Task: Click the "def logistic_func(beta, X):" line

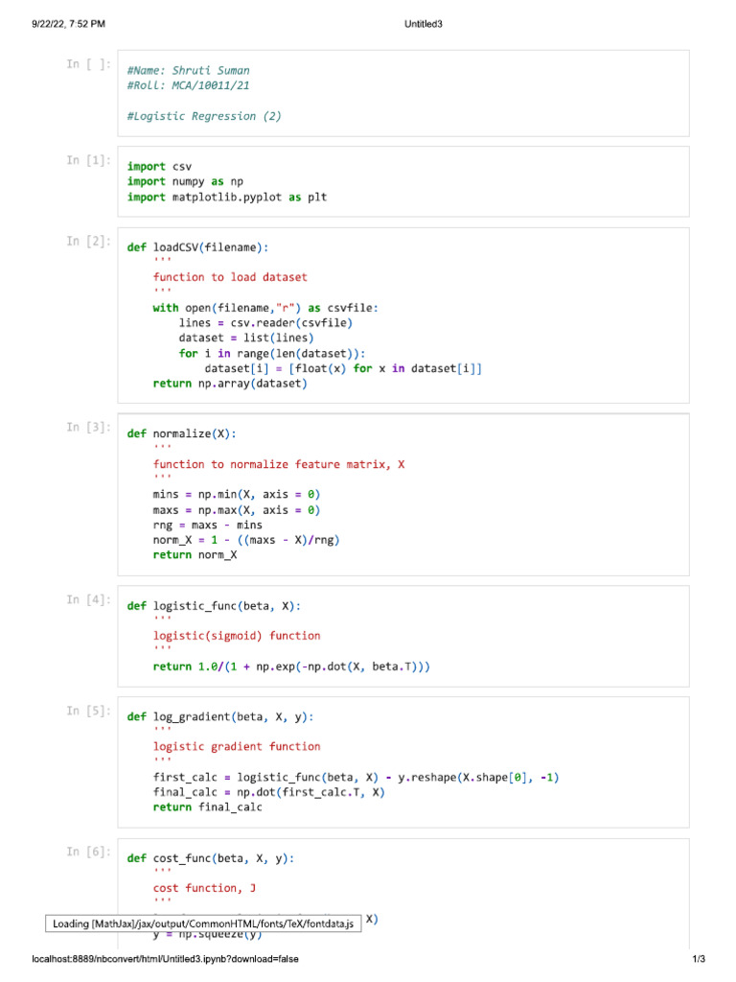Action: tap(214, 606)
